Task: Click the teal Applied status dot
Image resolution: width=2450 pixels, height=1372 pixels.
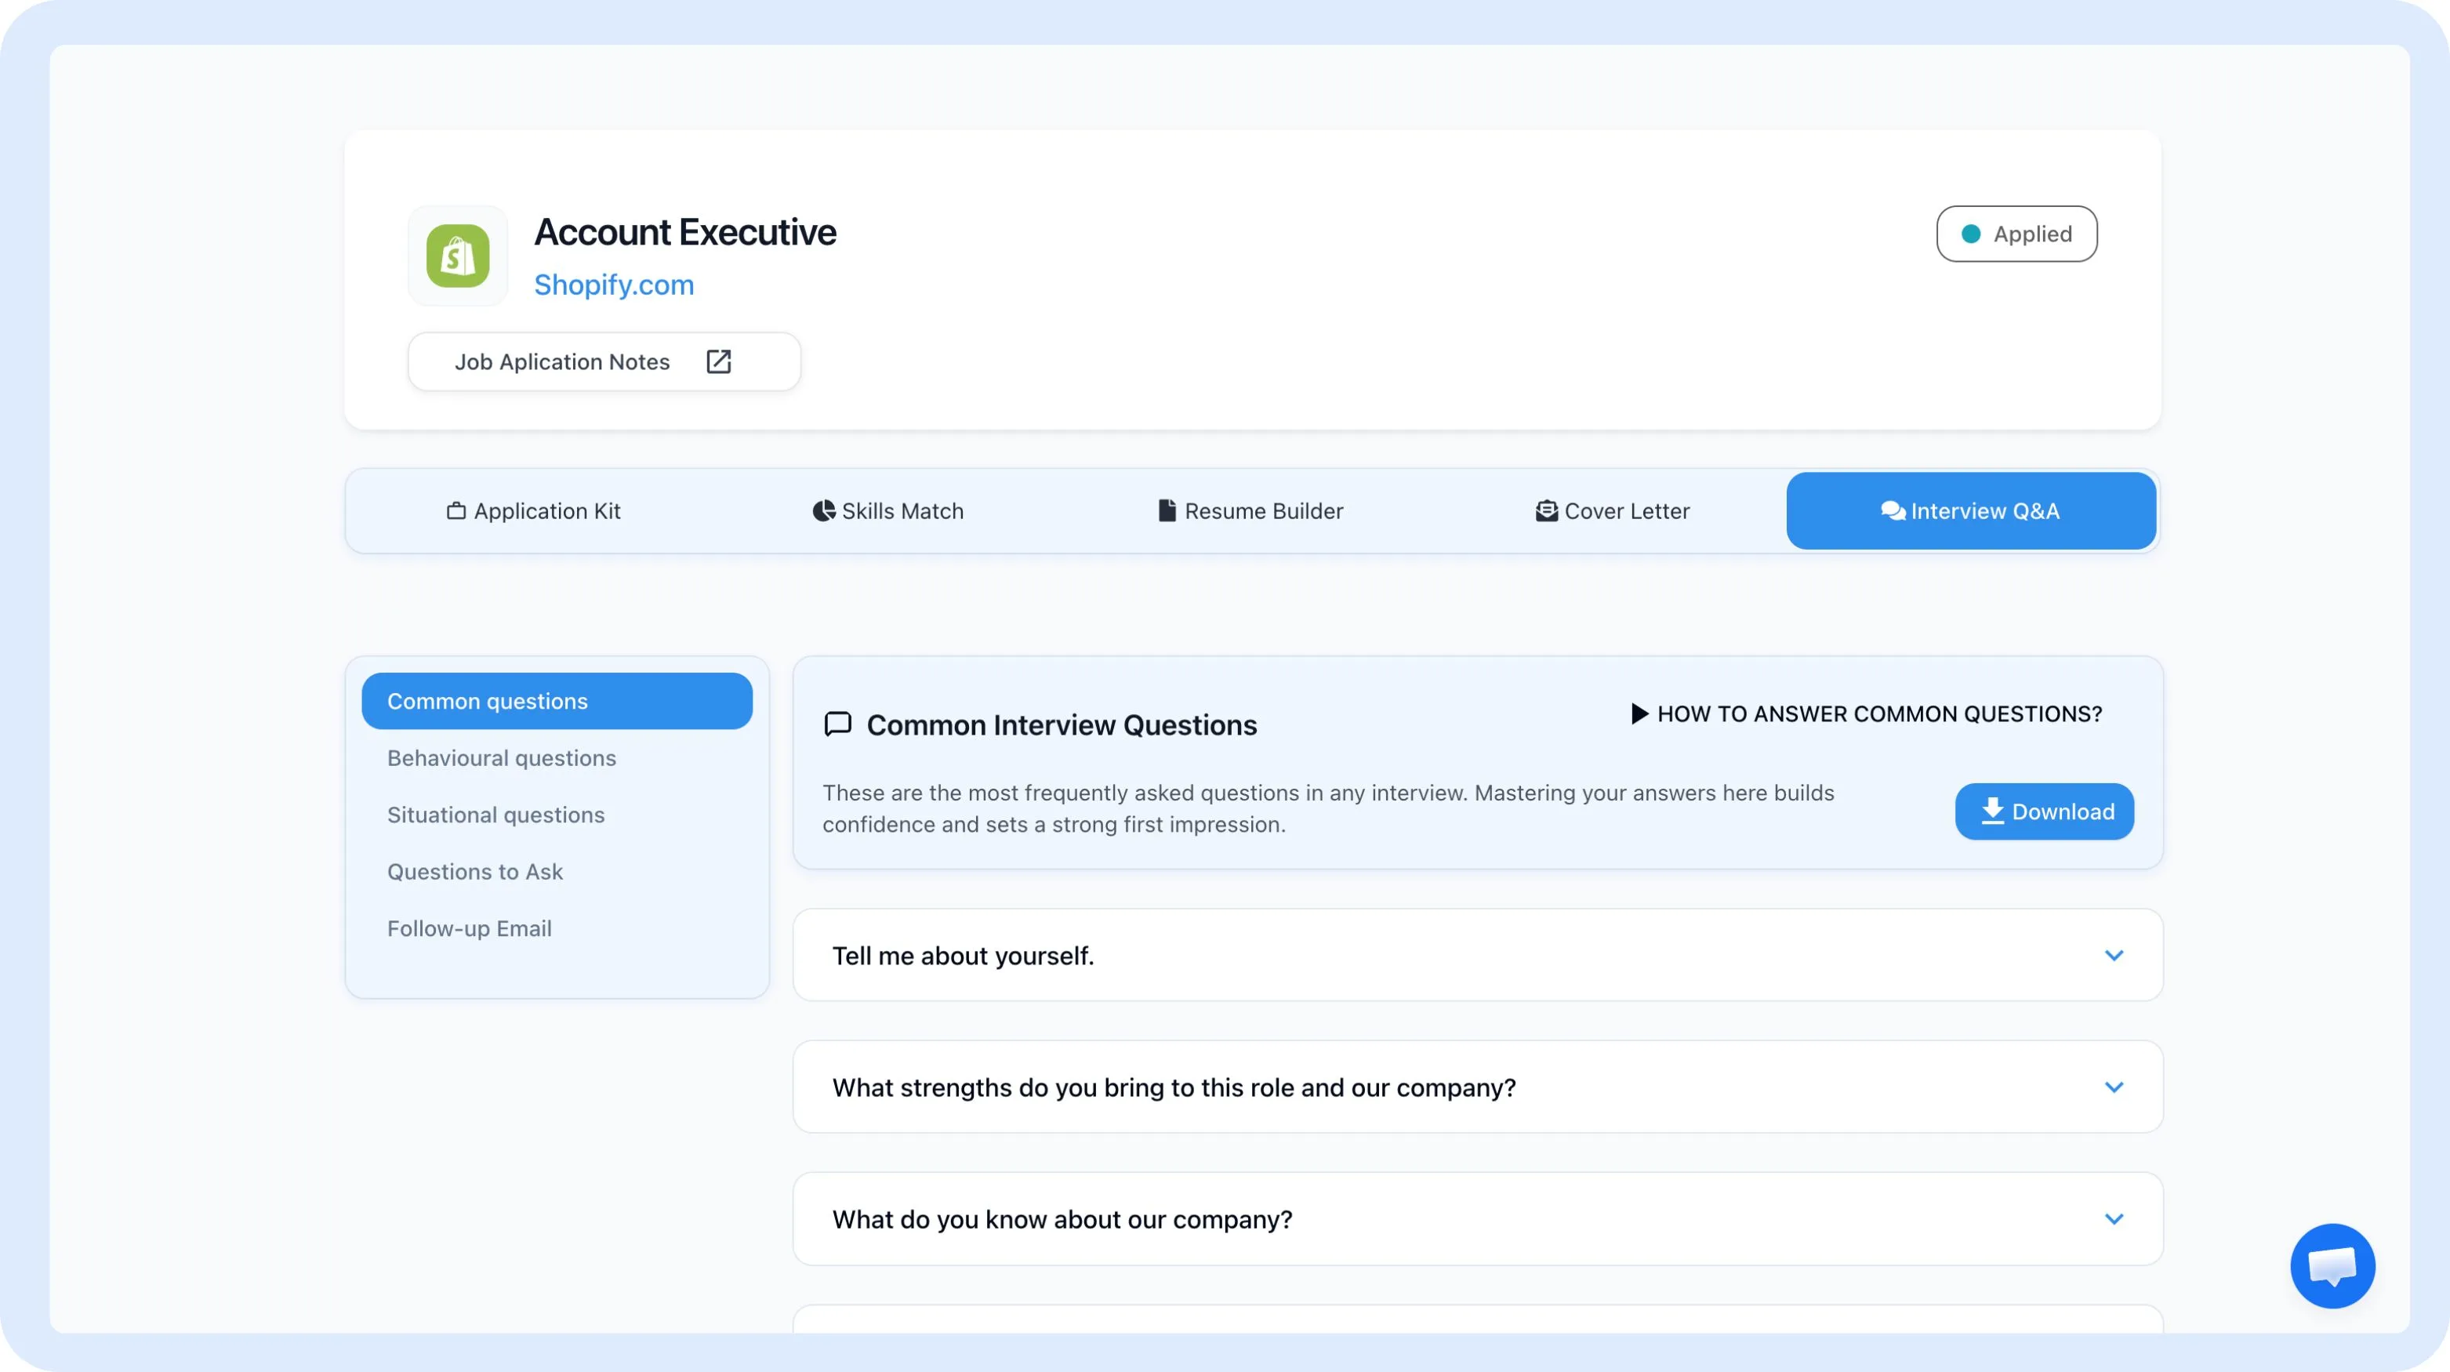Action: click(x=1972, y=233)
